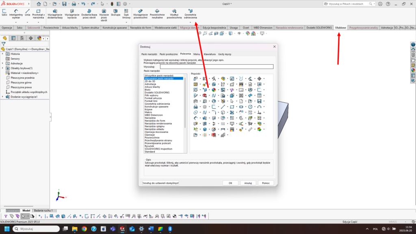Image resolution: width=416 pixels, height=234 pixels.
Task: Save the document with the Save icon
Action: point(64,4)
